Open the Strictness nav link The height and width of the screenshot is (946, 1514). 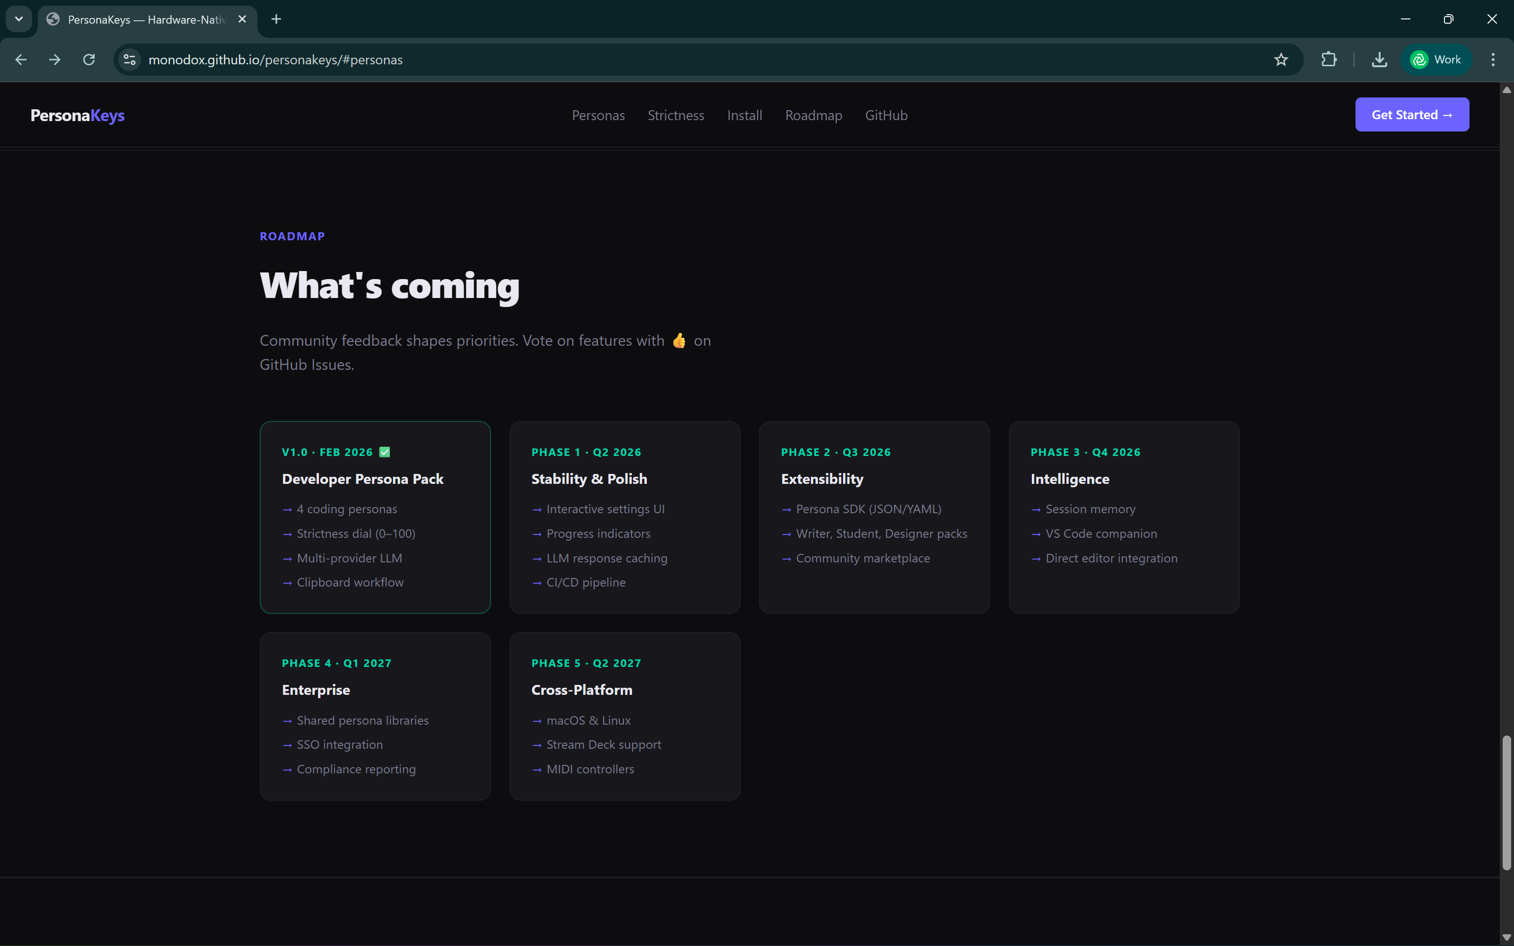click(676, 115)
